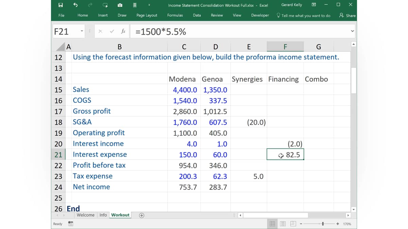This screenshot has height=229, width=408.
Task: Open the Home ribbon tab
Action: [x=83, y=15]
